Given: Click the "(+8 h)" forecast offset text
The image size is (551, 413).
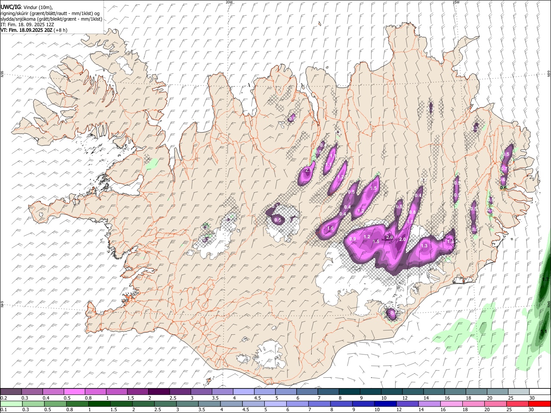Looking at the screenshot, I should point(61,30).
